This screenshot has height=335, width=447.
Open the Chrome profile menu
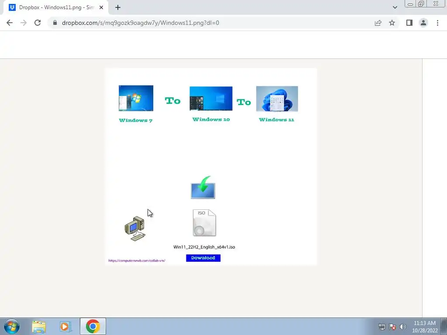pos(423,23)
